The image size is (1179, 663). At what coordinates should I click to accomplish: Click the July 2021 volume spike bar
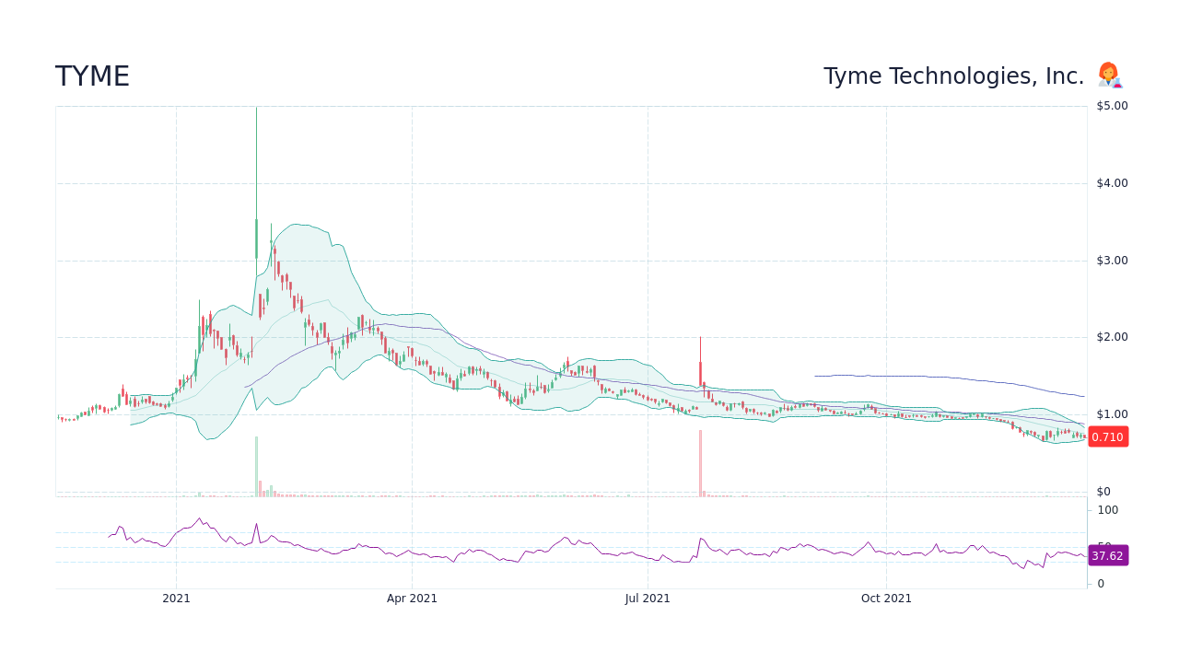point(700,463)
